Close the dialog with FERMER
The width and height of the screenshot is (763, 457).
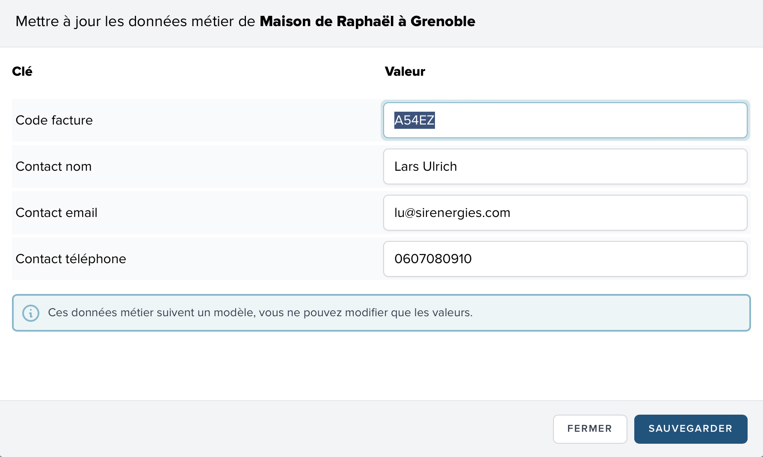tap(589, 429)
